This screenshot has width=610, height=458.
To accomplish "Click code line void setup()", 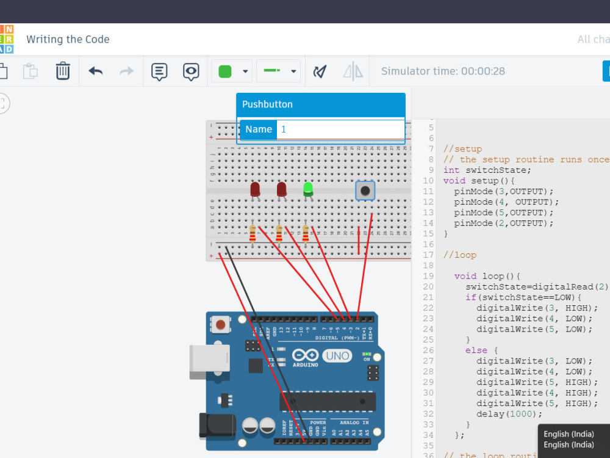I will pos(479,181).
